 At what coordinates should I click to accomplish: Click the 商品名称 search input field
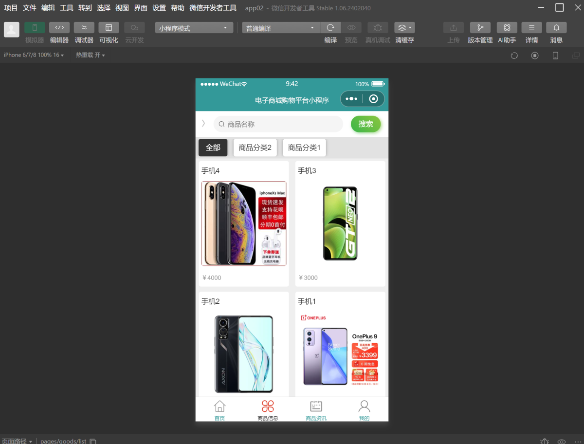[x=282, y=124]
